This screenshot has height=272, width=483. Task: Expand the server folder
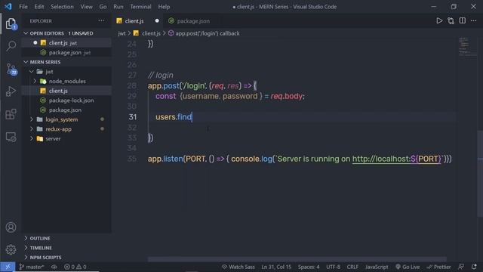click(x=32, y=139)
